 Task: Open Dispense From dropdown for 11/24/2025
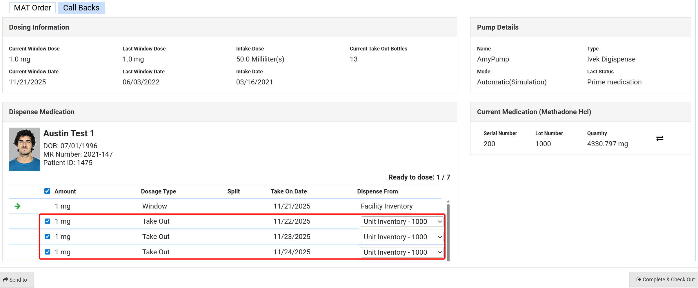402,252
